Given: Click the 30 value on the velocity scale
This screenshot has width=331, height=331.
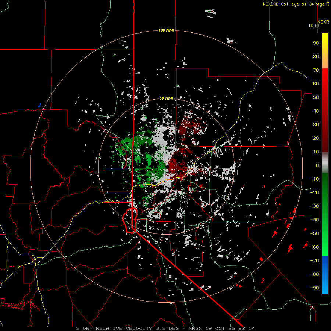Looking at the screenshot, I should click(x=316, y=125).
